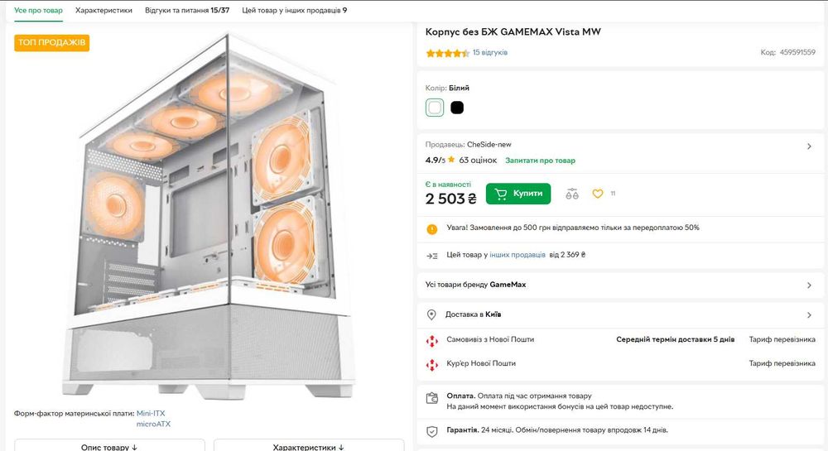Image resolution: width=828 pixels, height=451 pixels.
Task: Click the warranty shield icon
Action: 431,431
